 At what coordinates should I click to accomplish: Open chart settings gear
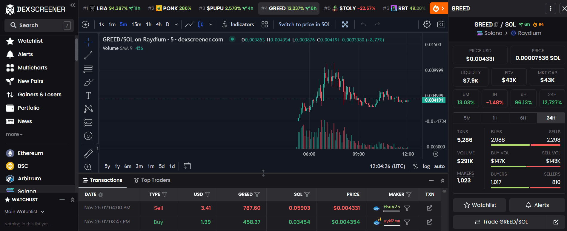tap(427, 24)
